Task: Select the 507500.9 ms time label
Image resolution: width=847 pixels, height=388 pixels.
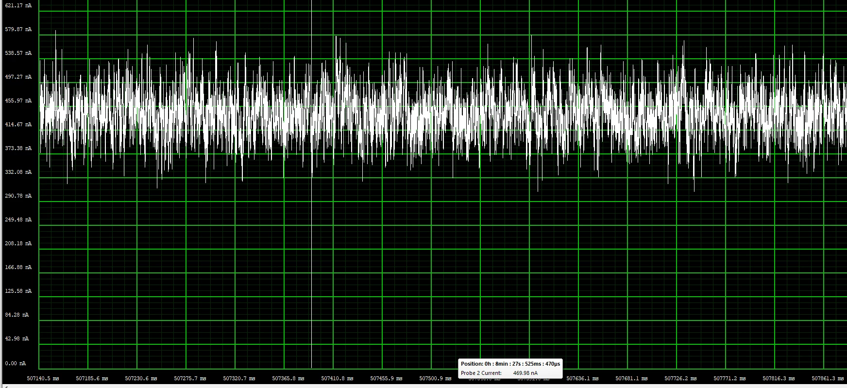Action: pos(435,378)
